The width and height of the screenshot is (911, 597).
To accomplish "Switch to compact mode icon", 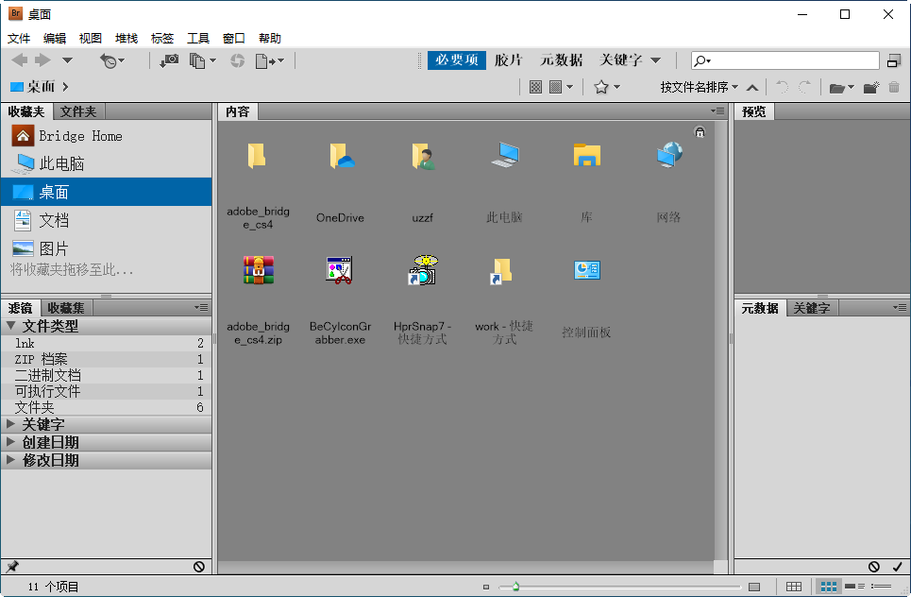I will (894, 60).
